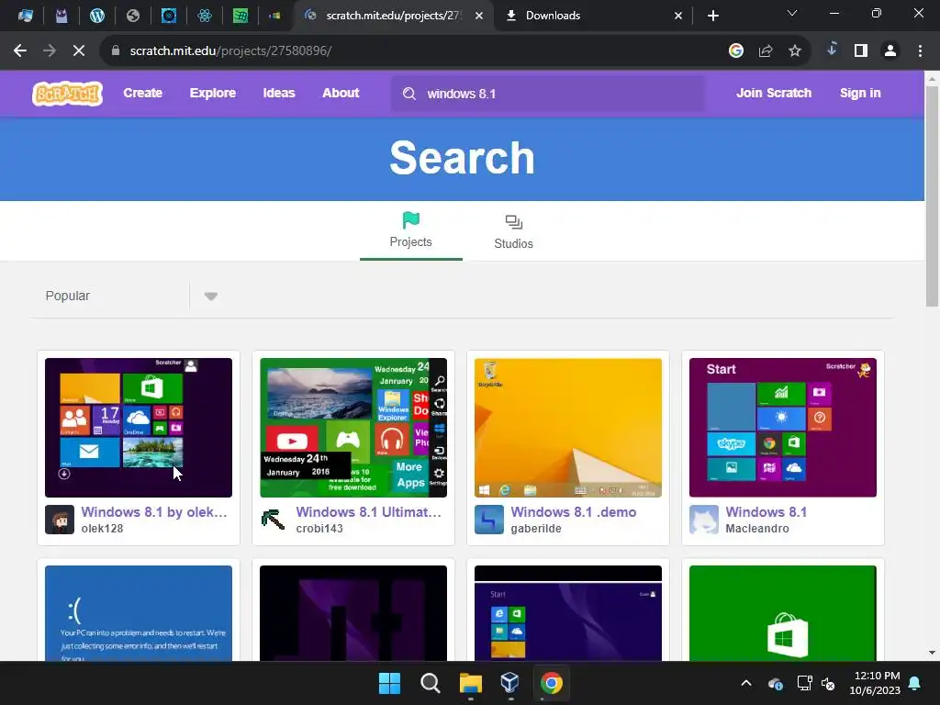Open the Windows Start menu

tap(389, 683)
